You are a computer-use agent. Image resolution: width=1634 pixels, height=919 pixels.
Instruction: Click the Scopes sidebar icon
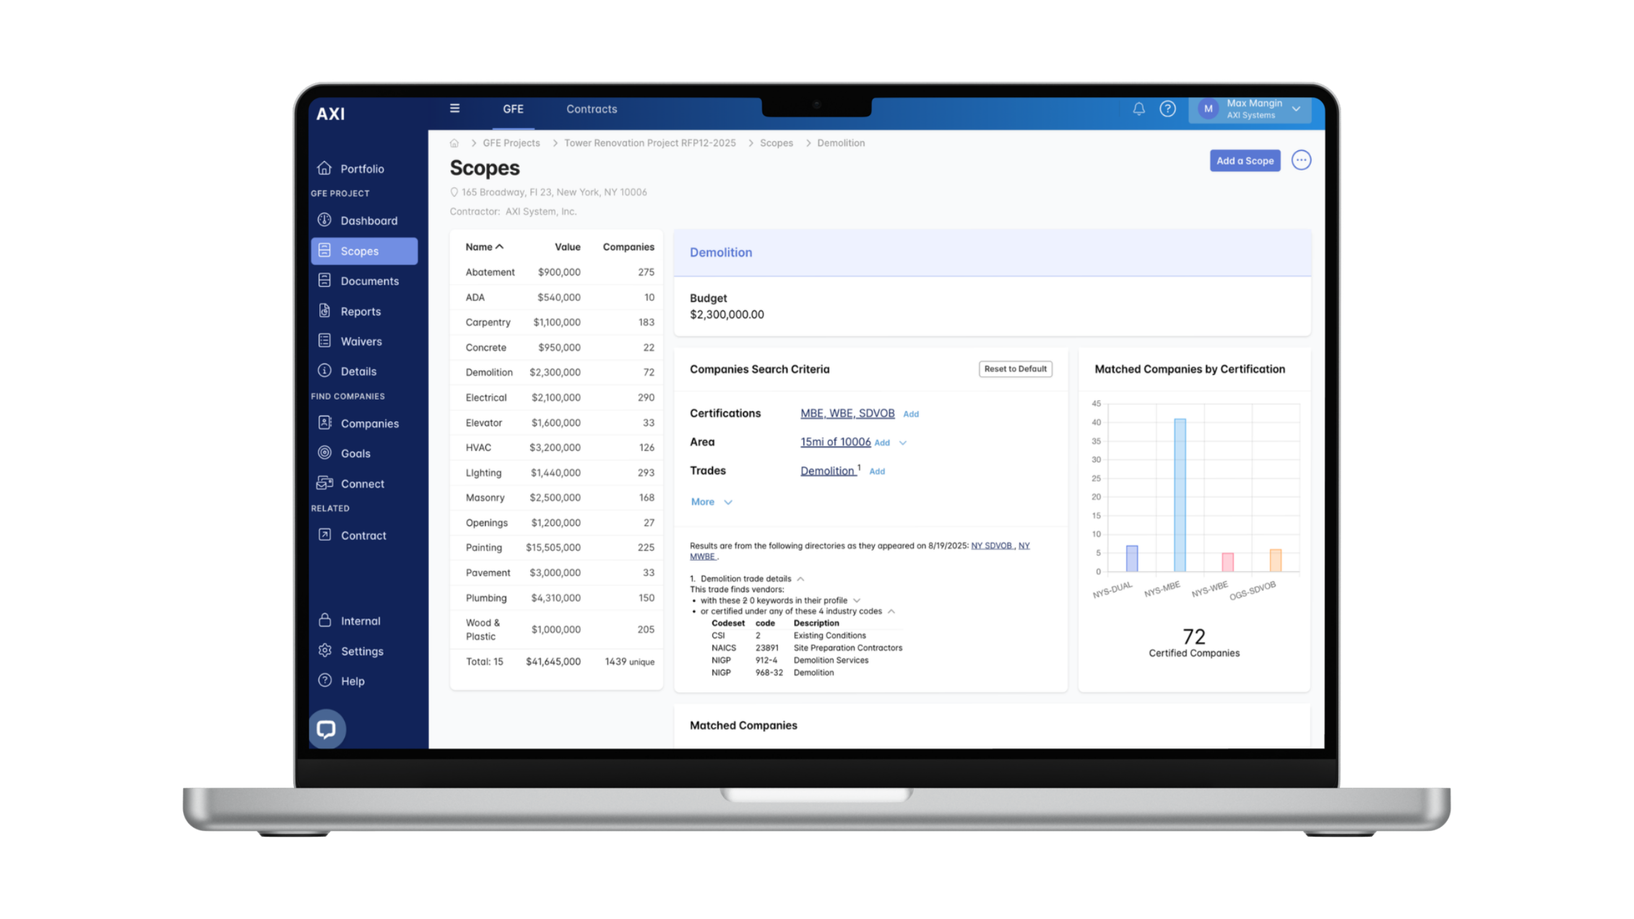pyautogui.click(x=325, y=251)
